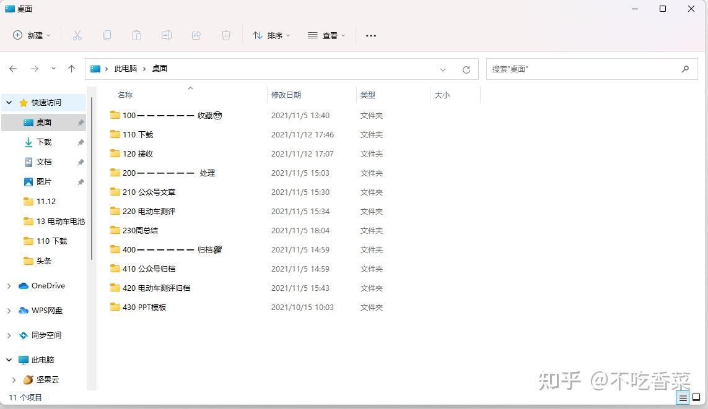Viewport: 708px width, 409px height.
Task: Click the pin icon beside 文档
Action: (x=81, y=162)
